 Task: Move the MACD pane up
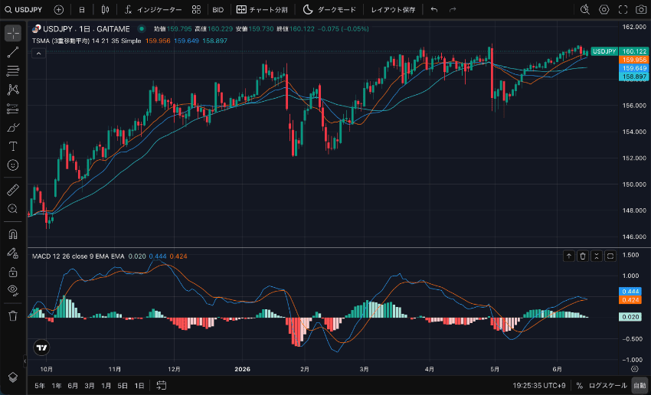tap(569, 256)
